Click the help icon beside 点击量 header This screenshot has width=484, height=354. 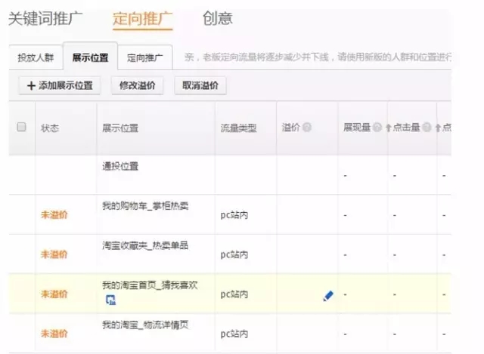(x=427, y=127)
